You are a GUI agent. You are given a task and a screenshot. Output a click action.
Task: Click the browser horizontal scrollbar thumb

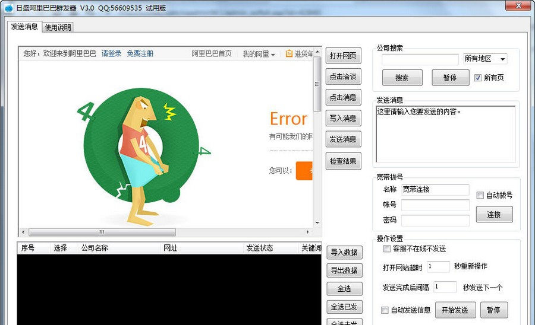point(102,232)
